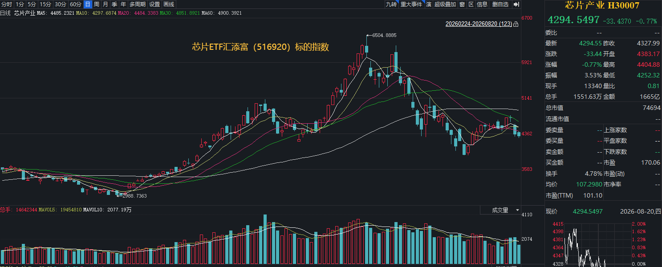Toggle the 重大事件 major events overlay
Viewport: 662px width, 267px height.
click(x=411, y=4)
